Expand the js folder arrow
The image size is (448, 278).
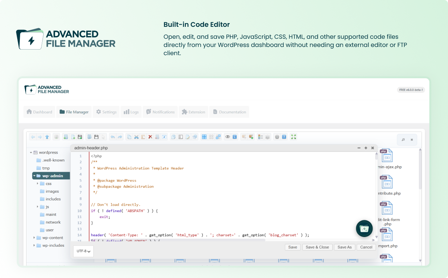coord(38,206)
